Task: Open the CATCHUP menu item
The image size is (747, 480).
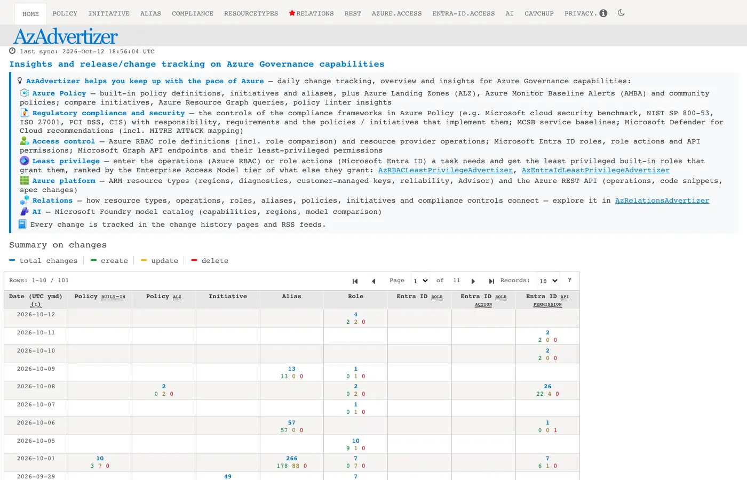Action: 539,13
